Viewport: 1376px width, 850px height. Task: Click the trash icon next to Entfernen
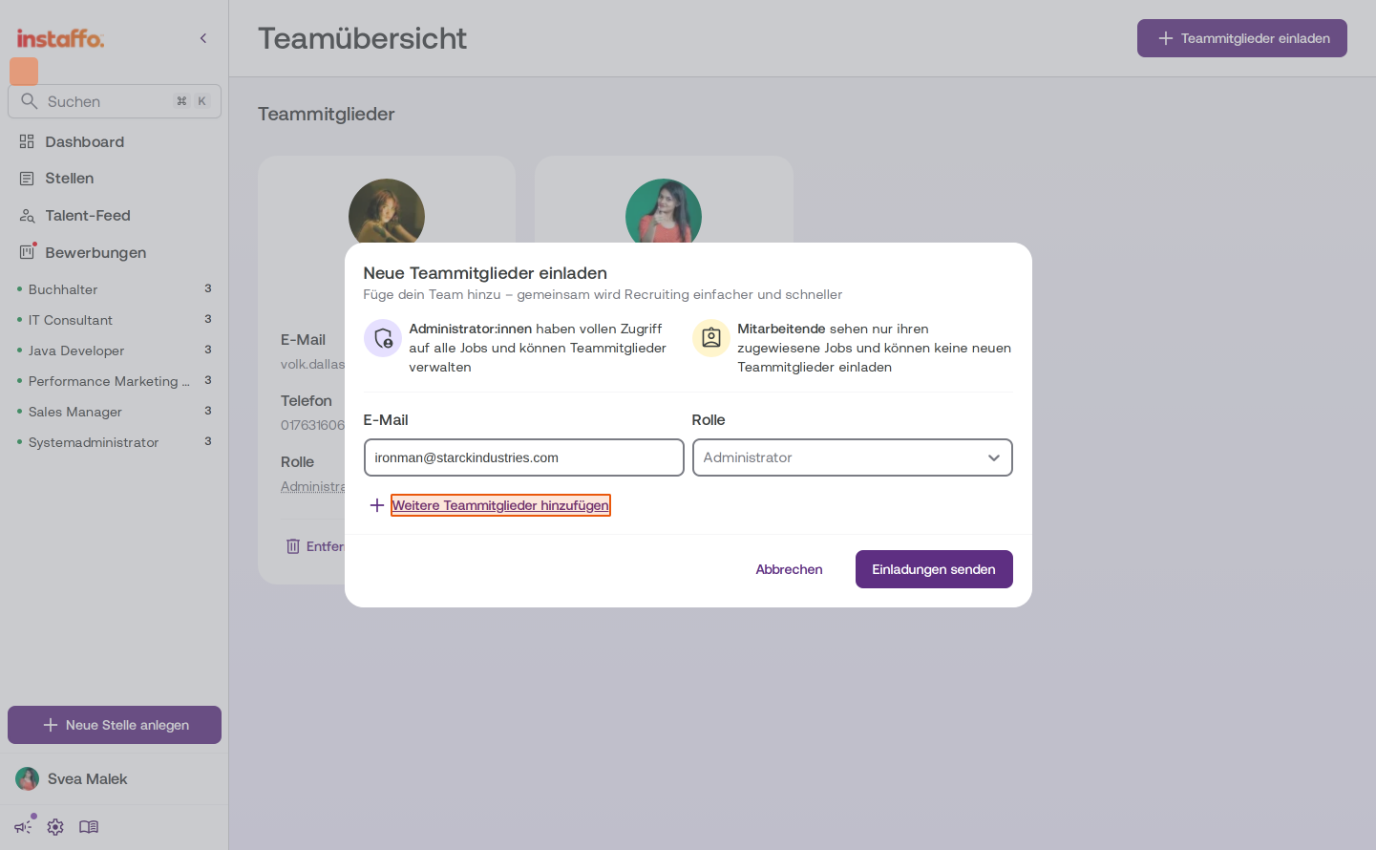[x=293, y=546]
